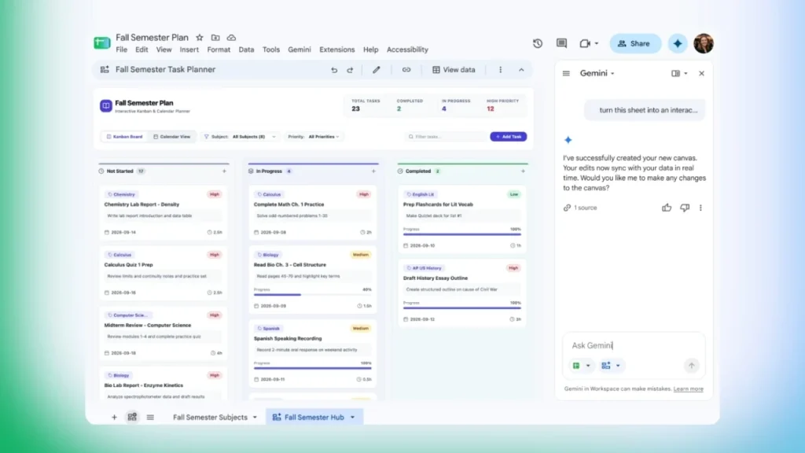805x453 pixels.
Task: Open version history clock icon
Action: [x=538, y=44]
